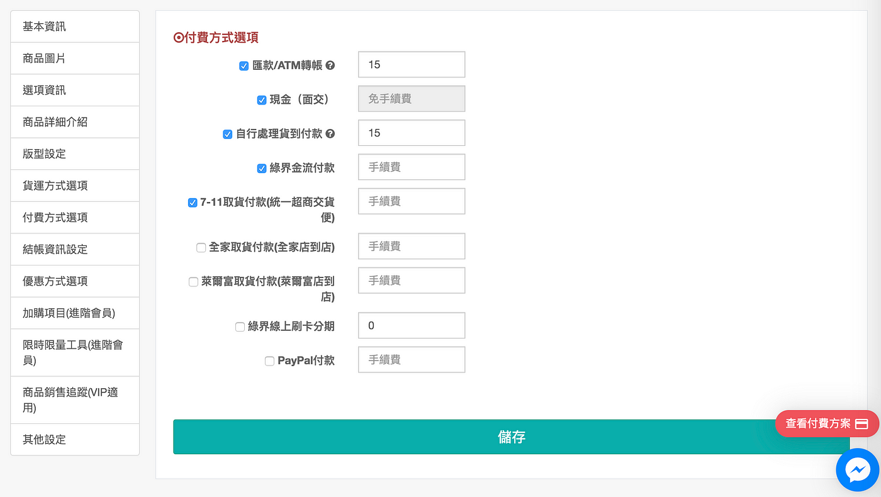Click 全家取貨付款 手續費 input
881x497 pixels.
click(x=412, y=246)
